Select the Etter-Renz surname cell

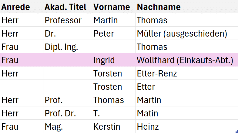tap(187, 73)
